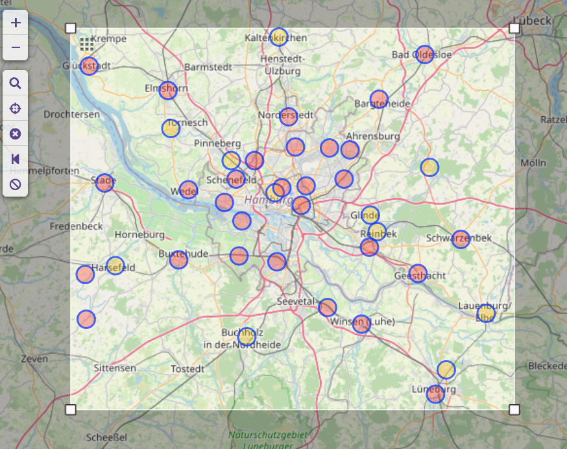
Task: Click the zoom out minus button
Action: tap(16, 48)
